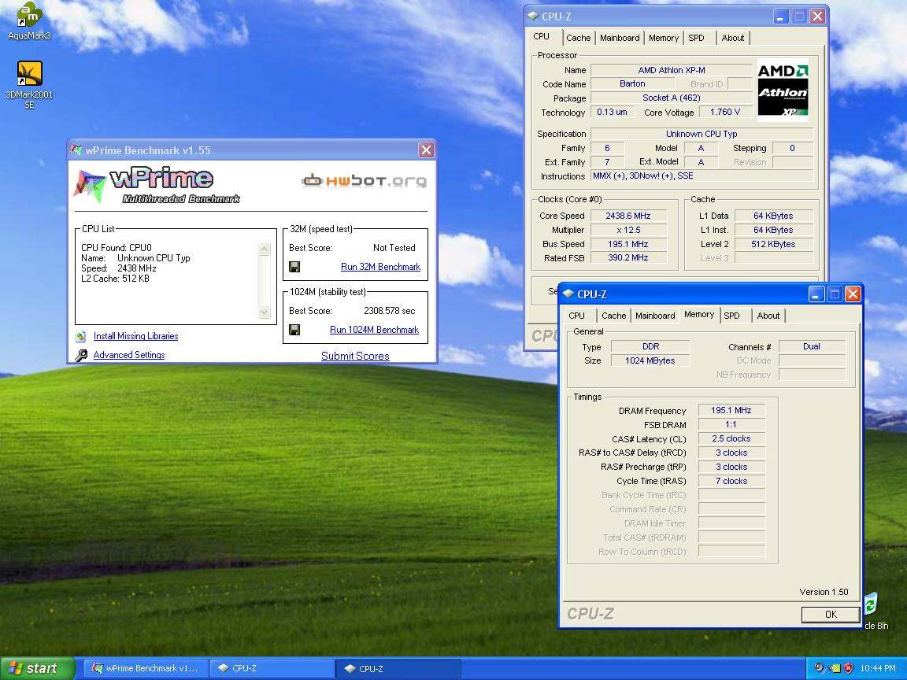Minimize the front CPU-Z Memory window
The height and width of the screenshot is (680, 907).
(816, 294)
